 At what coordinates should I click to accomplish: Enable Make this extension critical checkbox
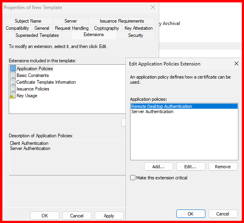point(133,178)
